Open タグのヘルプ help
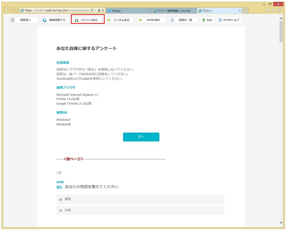The image size is (287, 231). click(229, 20)
